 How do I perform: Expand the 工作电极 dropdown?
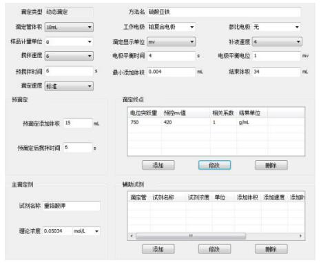click(x=172, y=27)
